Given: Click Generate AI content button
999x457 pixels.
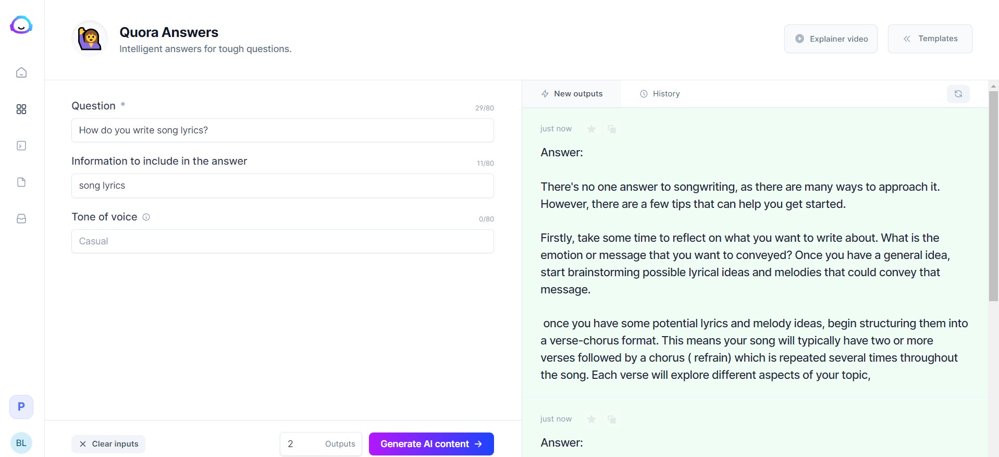Looking at the screenshot, I should (x=431, y=444).
